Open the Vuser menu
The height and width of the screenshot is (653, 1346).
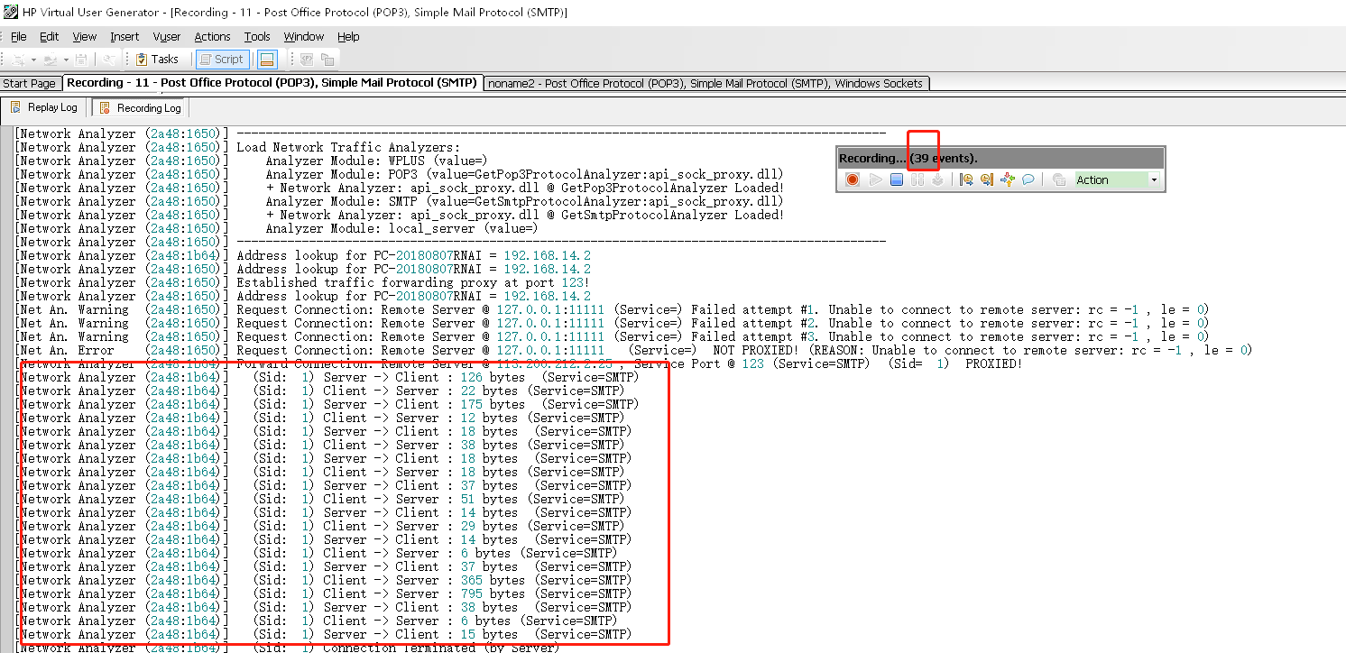167,36
